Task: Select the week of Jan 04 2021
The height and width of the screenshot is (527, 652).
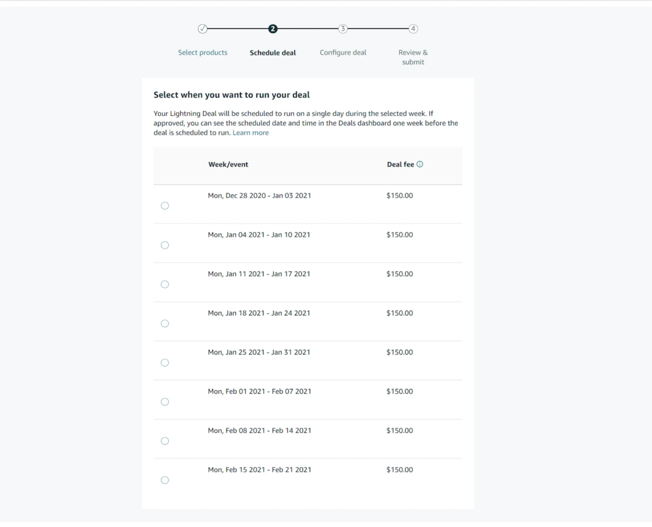Action: tap(164, 245)
